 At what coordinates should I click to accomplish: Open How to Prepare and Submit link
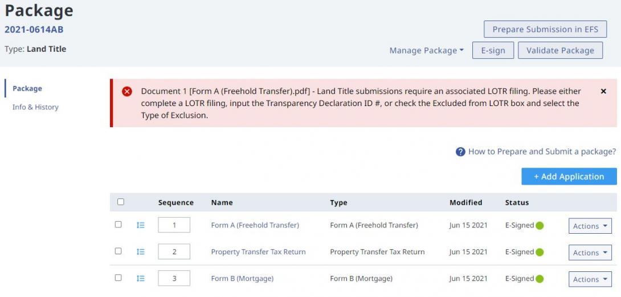pyautogui.click(x=542, y=152)
